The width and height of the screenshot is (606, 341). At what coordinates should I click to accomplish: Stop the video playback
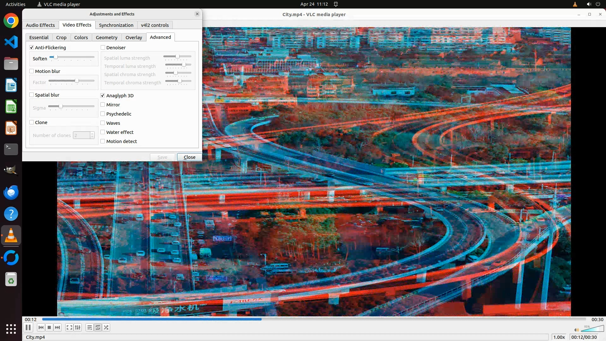(49, 327)
